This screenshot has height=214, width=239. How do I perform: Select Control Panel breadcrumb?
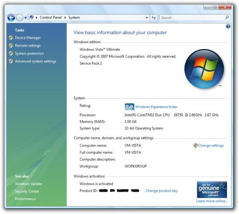51,17
